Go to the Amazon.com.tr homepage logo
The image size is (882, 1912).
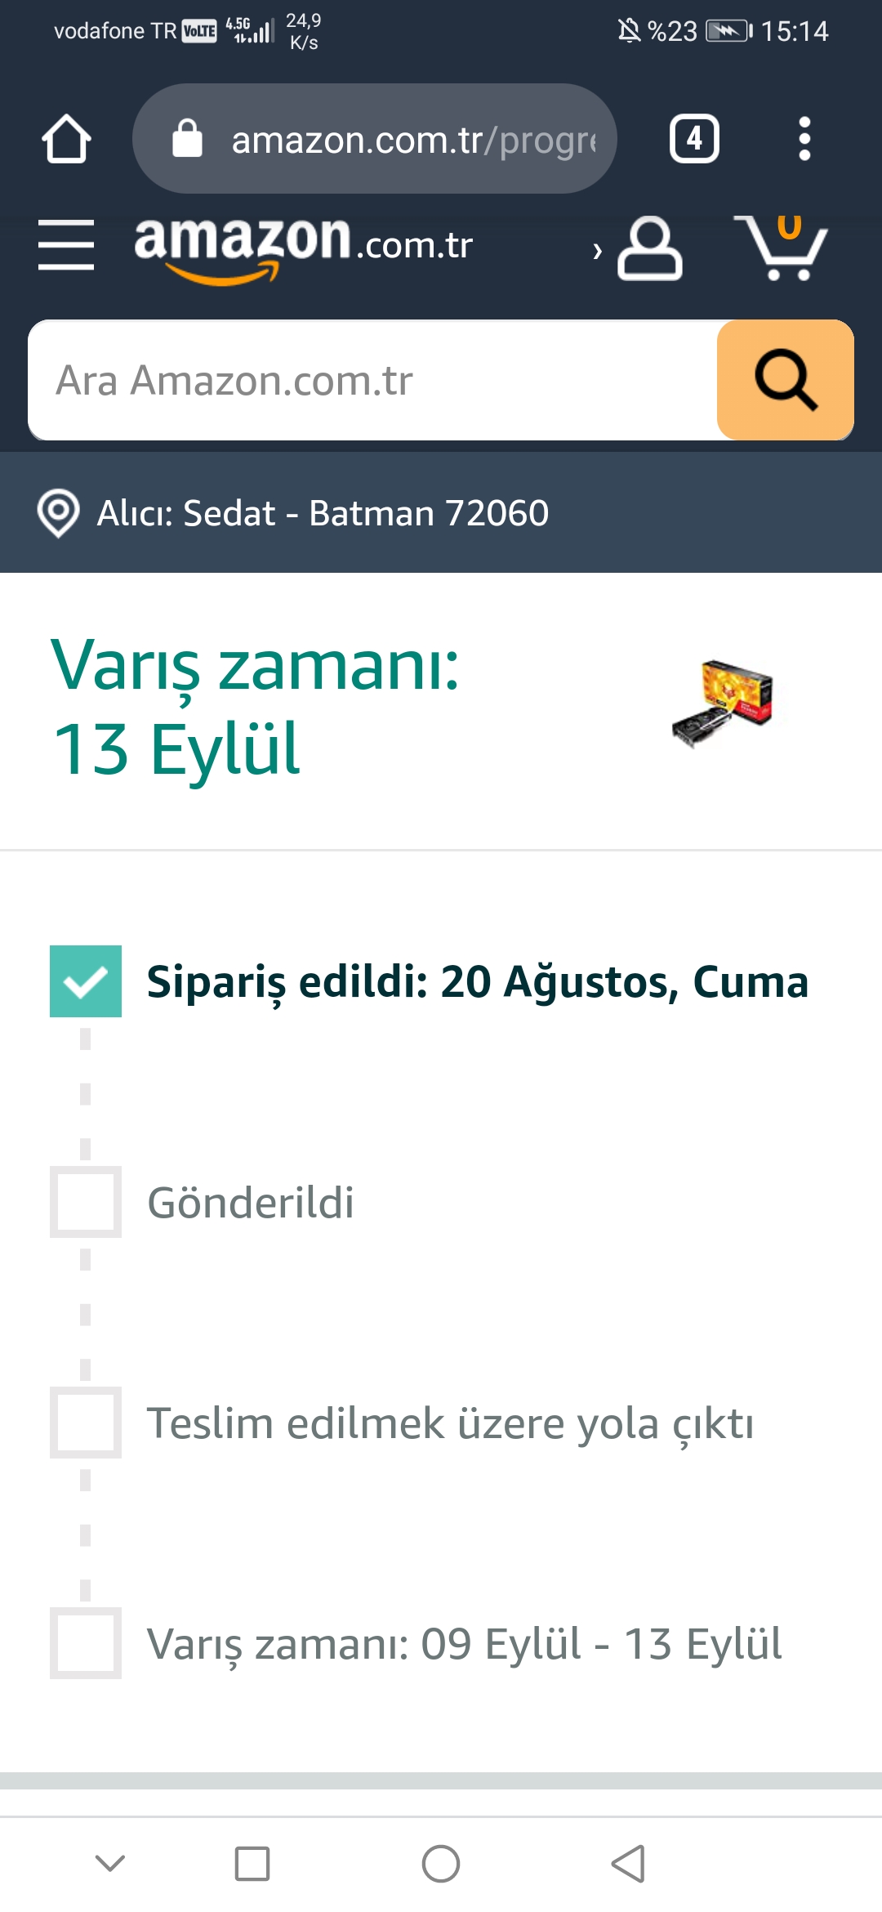(x=303, y=246)
